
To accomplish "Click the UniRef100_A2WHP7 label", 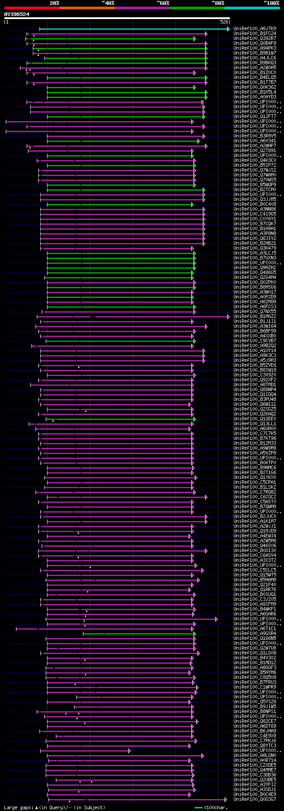I will (255, 146).
